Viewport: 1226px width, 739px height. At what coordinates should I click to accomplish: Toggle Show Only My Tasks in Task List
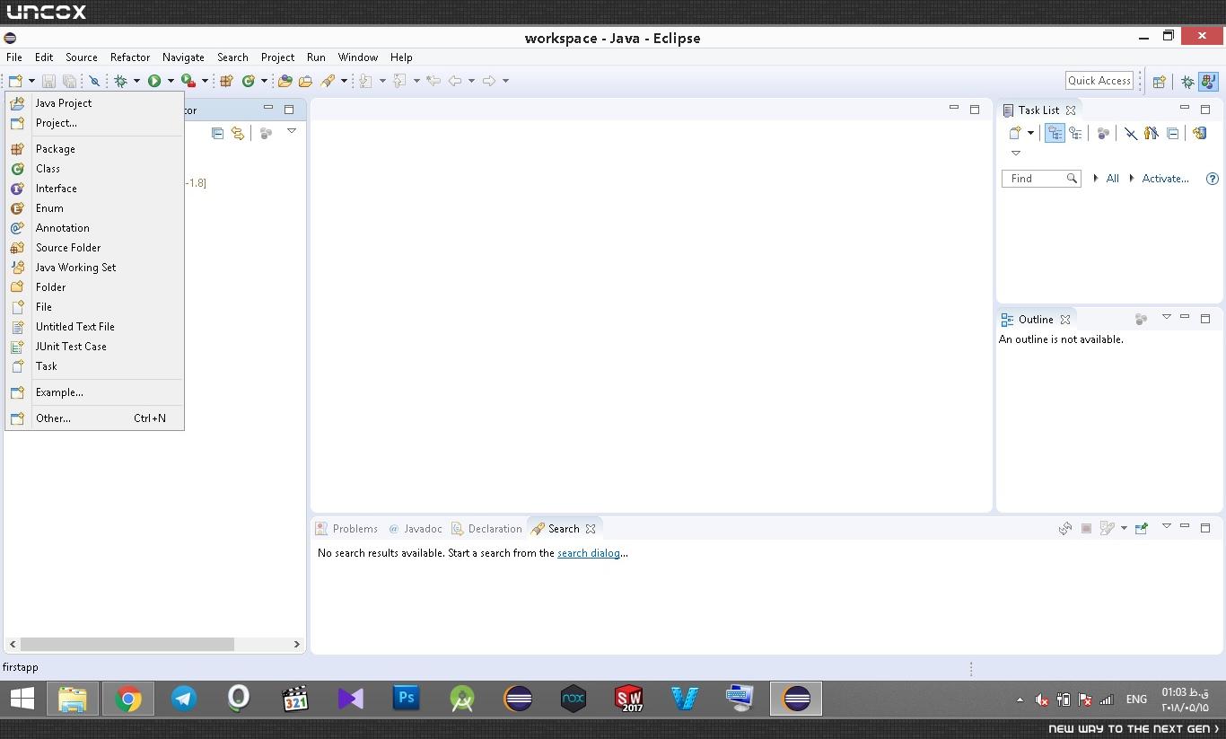[1151, 133]
